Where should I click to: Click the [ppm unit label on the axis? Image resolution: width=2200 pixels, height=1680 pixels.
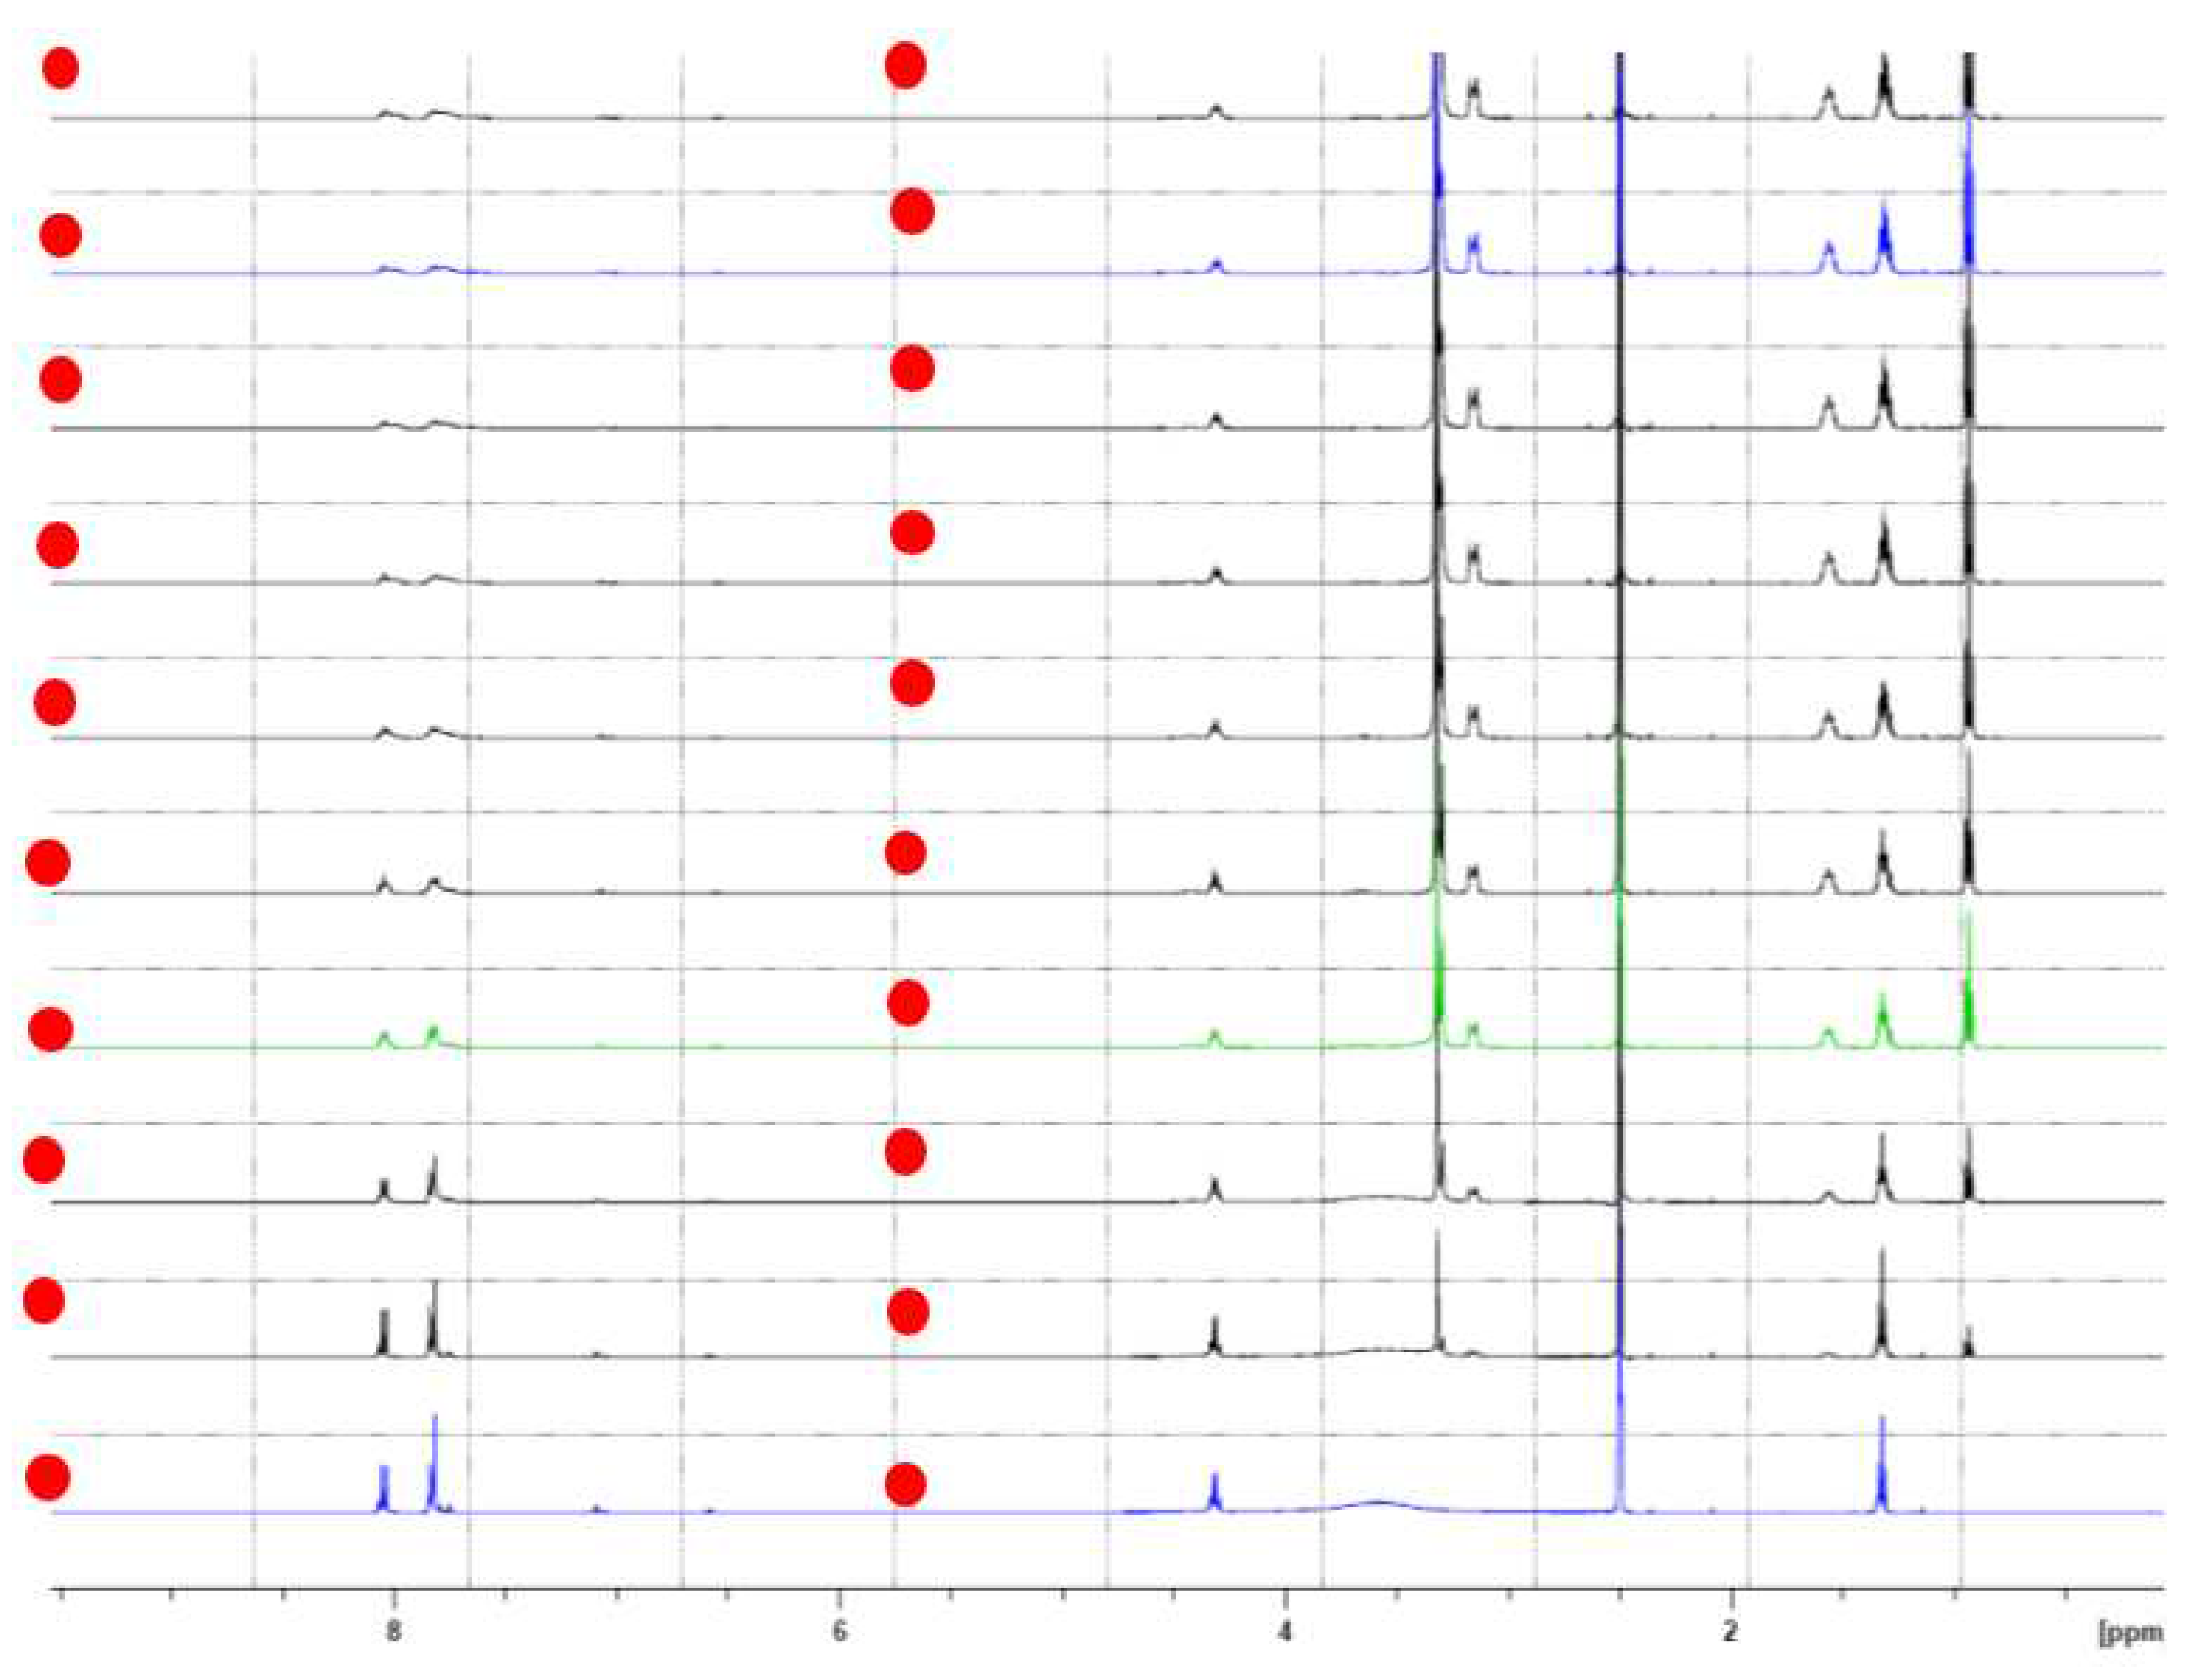coord(2131,1633)
